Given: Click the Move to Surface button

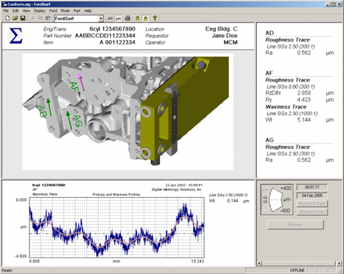Looking at the screenshot, I should [312, 204].
